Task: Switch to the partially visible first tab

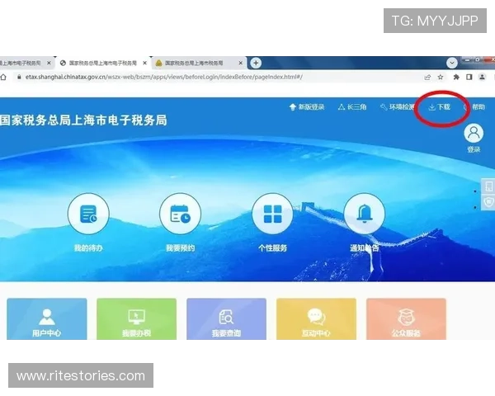Action: click(x=21, y=64)
